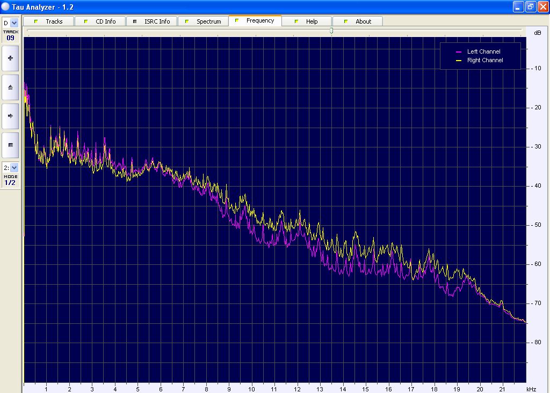Click the green indicator on Tracks tab
Viewport: 550px width, 393px height.
click(35, 21)
